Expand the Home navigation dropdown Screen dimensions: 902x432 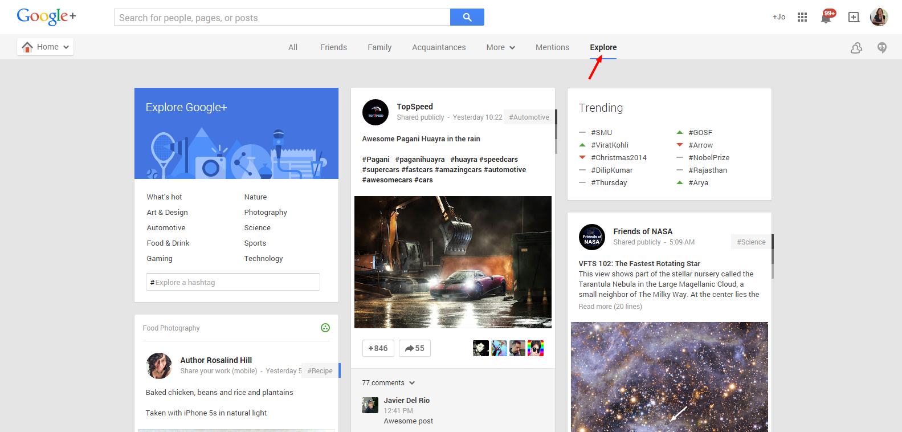tap(46, 47)
